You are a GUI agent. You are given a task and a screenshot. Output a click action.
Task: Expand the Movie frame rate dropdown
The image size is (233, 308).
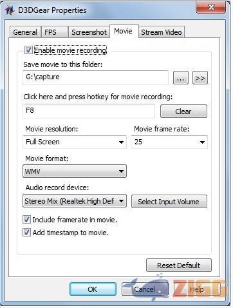[x=169, y=142]
